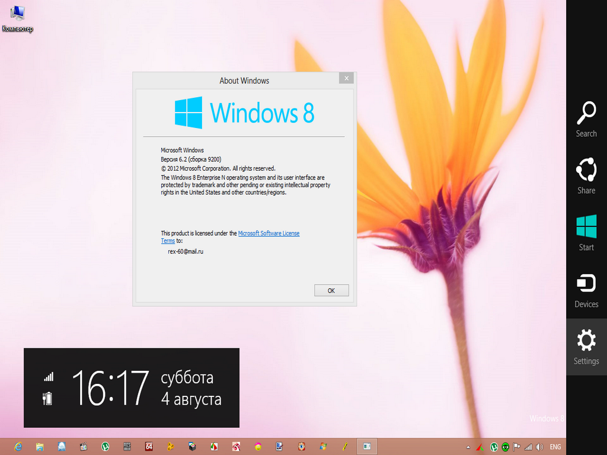Switch input language from ENG
This screenshot has height=455, width=607.
(x=555, y=447)
